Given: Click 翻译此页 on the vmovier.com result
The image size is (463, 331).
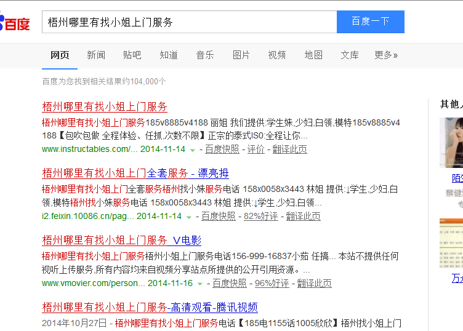Looking at the screenshot, I should coord(314,284).
